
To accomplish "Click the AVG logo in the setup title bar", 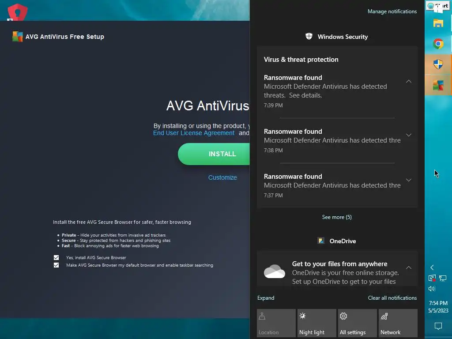I will click(x=17, y=37).
